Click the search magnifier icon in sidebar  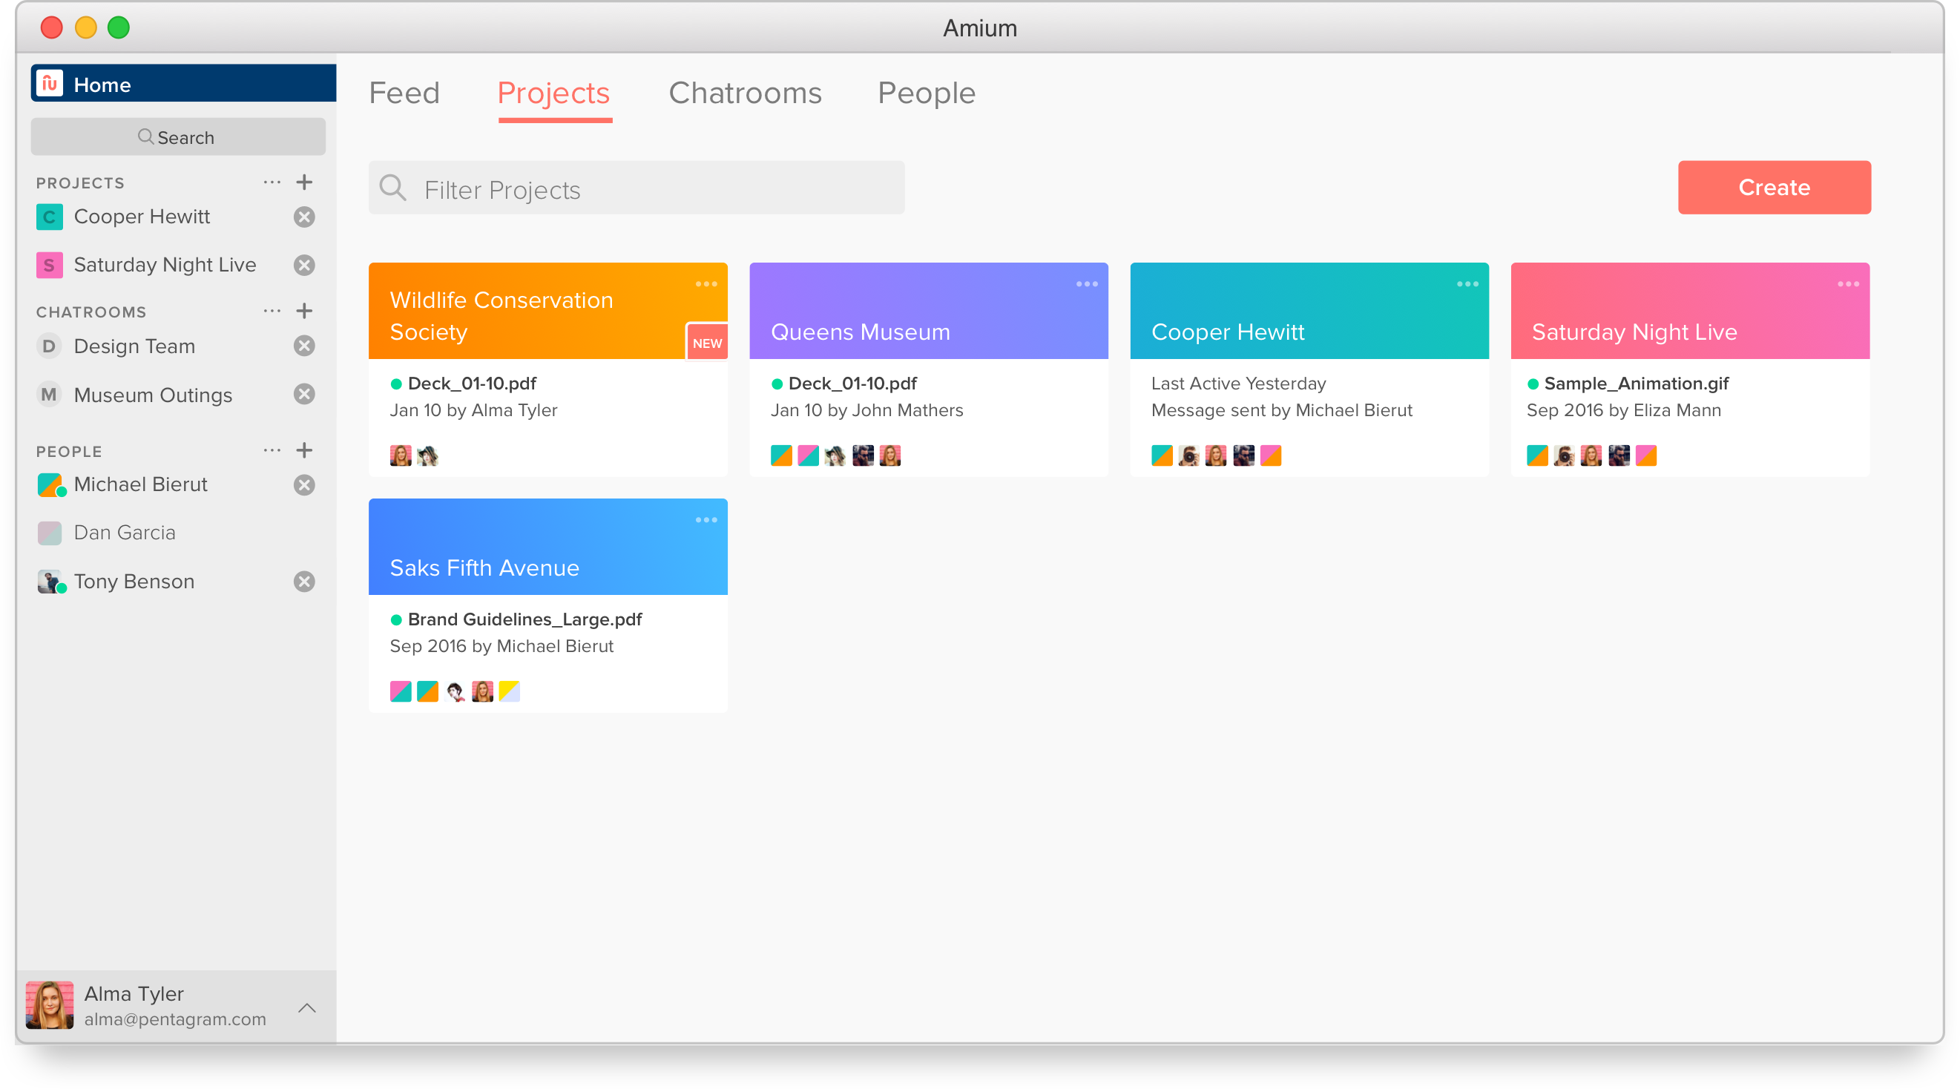tap(145, 137)
